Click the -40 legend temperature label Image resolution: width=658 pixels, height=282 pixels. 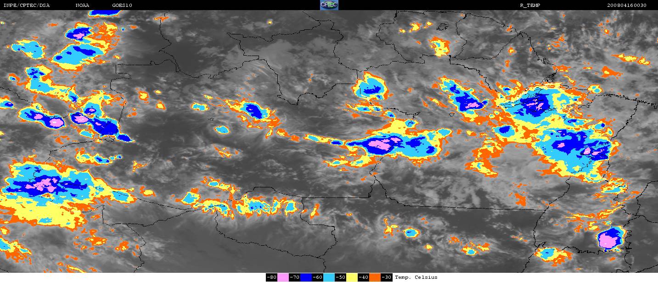(x=363, y=277)
